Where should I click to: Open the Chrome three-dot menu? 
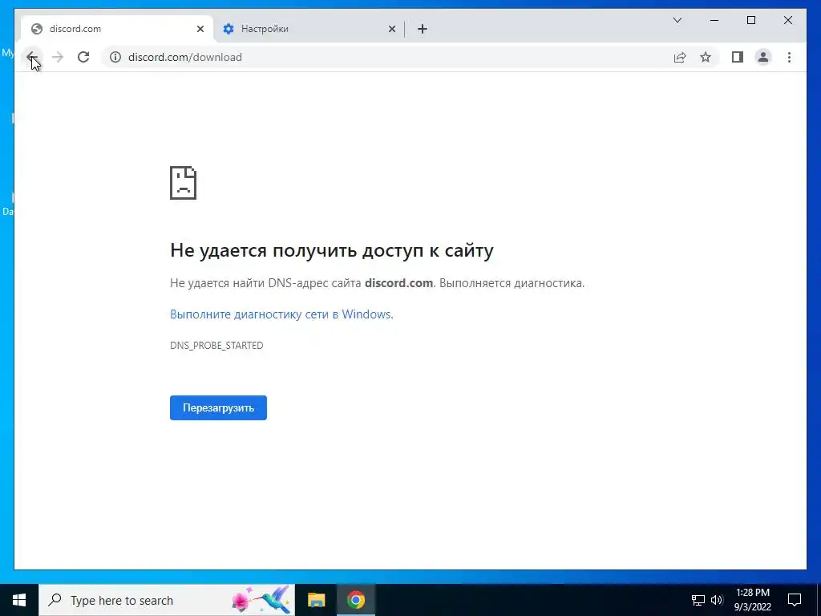tap(789, 57)
